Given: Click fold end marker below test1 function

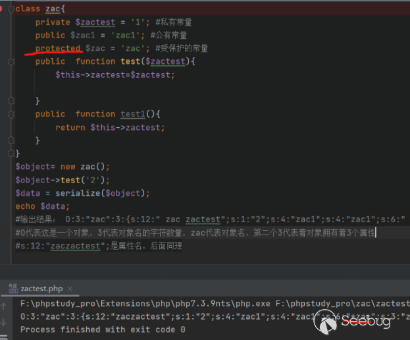Looking at the screenshot, I should 11,140.
